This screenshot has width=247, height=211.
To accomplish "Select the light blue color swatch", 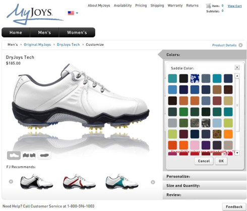I will point(217,123).
